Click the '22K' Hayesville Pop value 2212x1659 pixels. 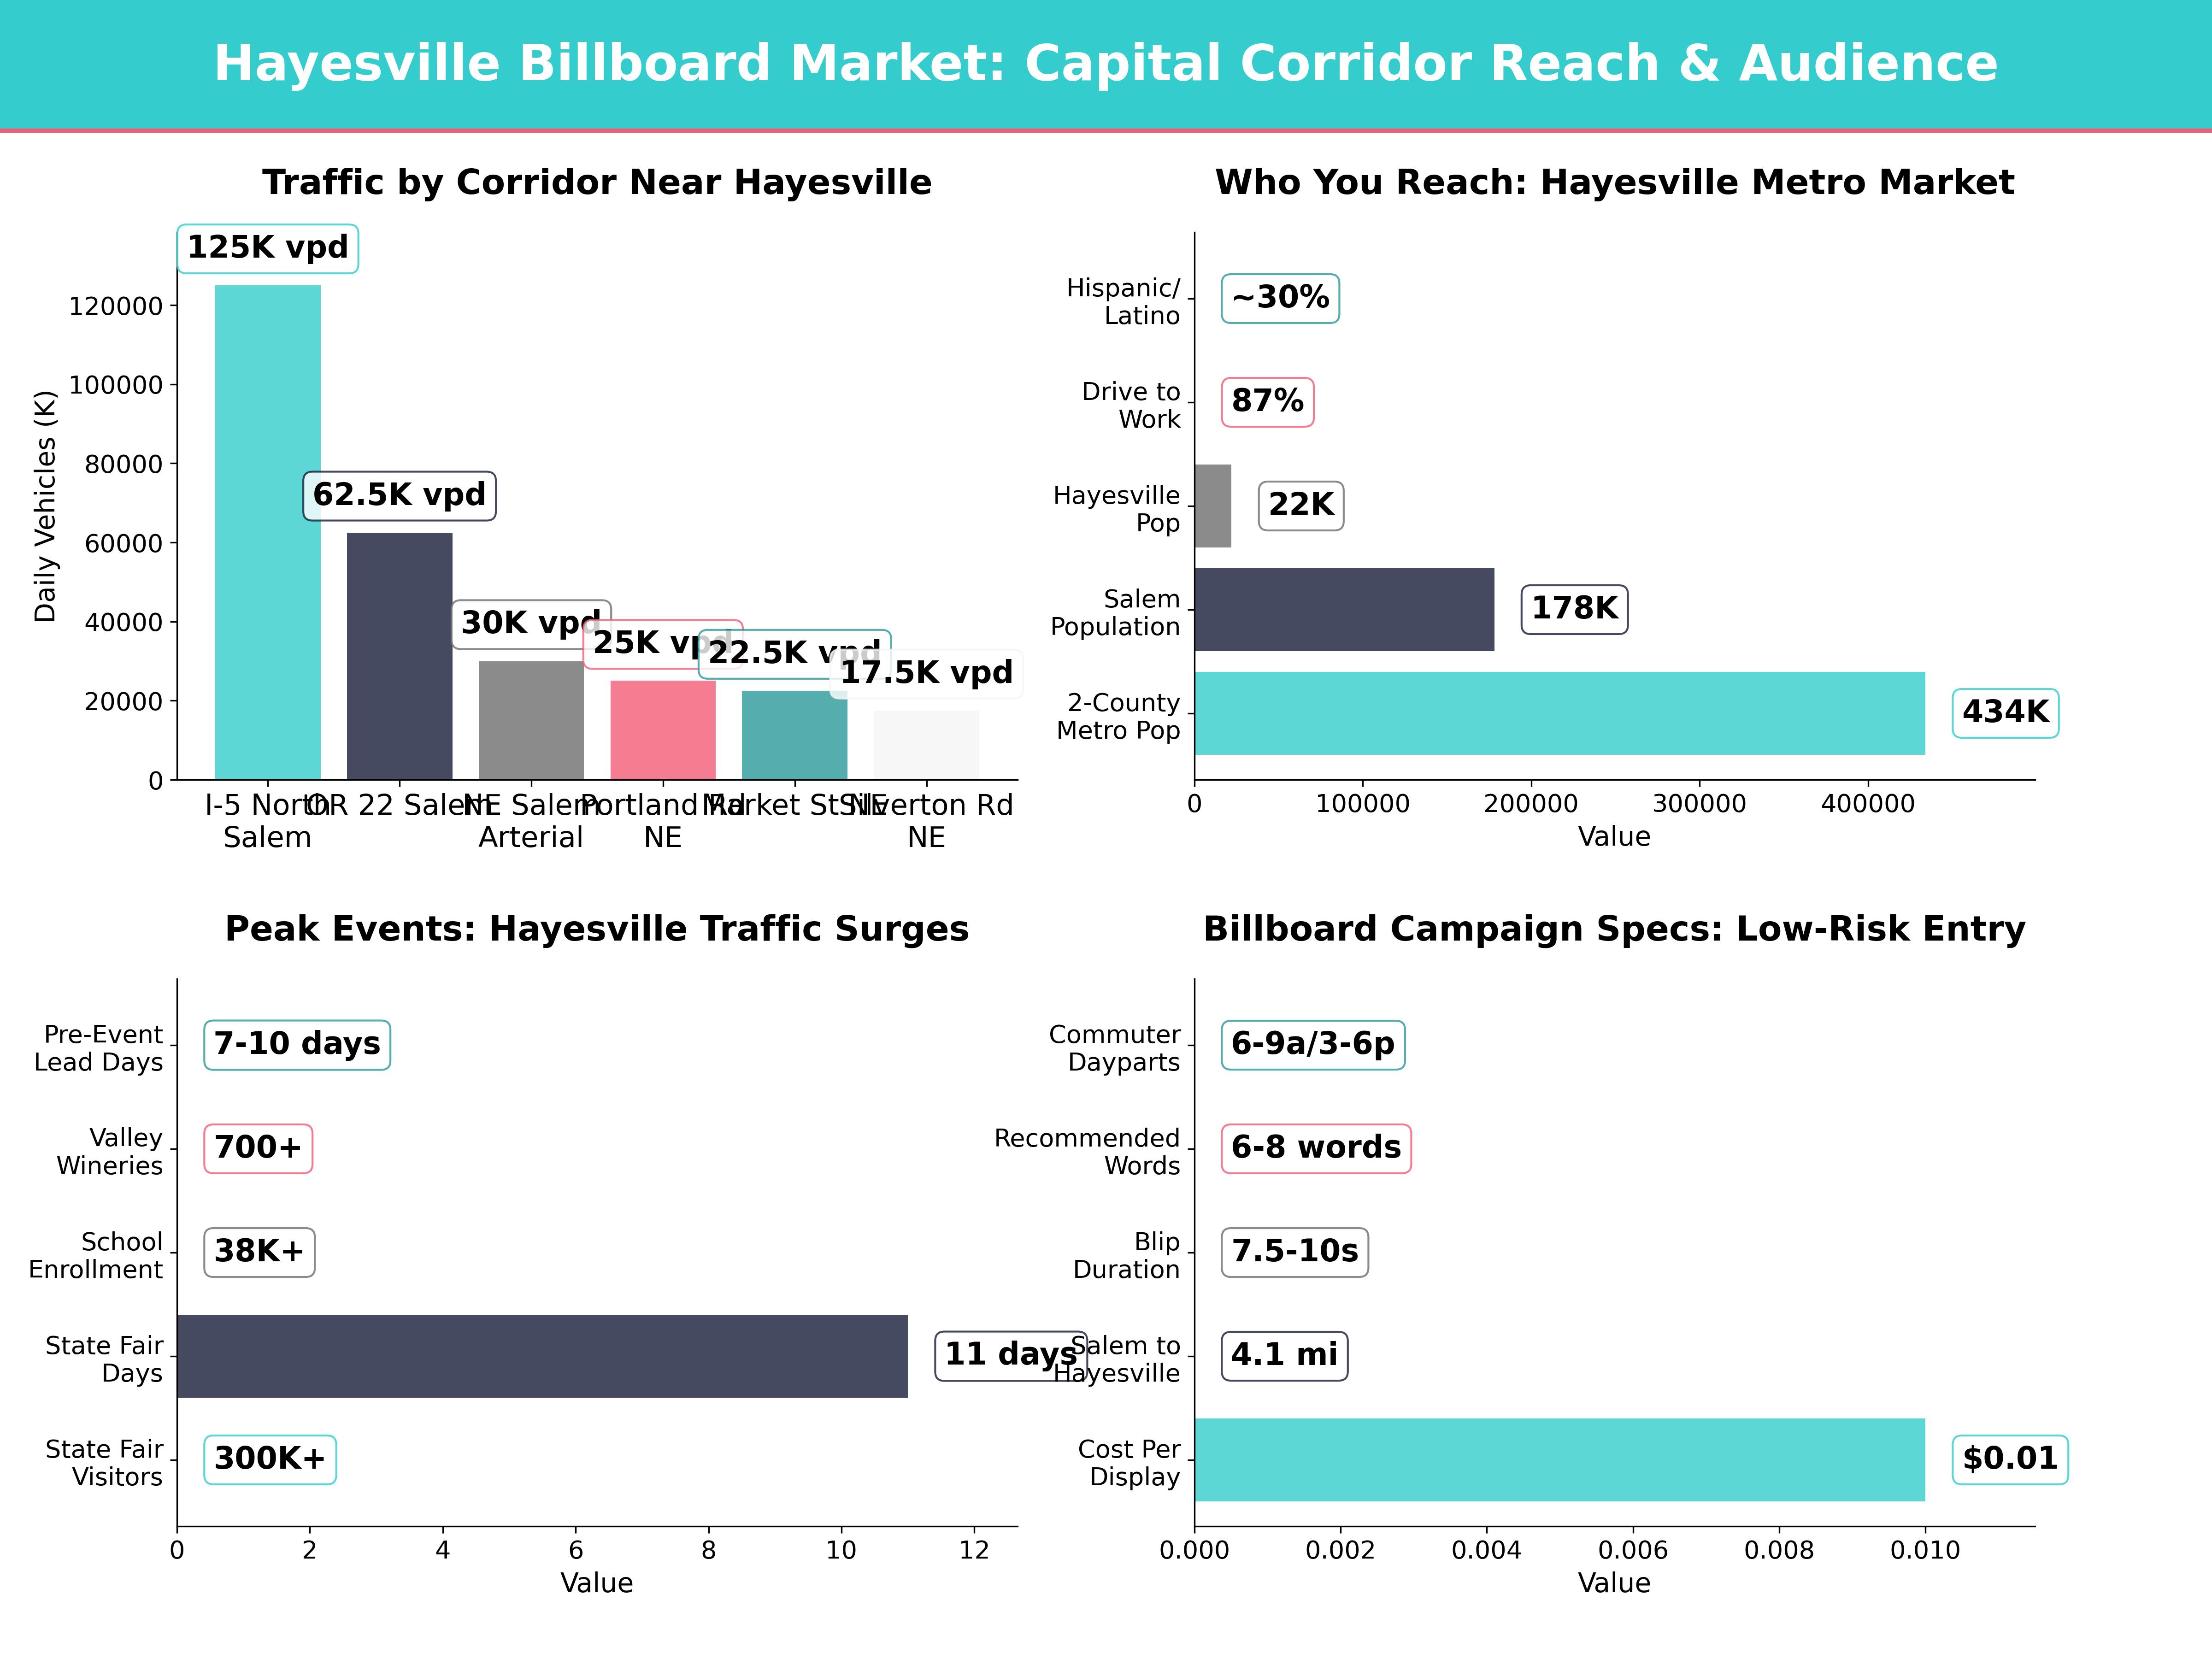tap(1301, 505)
